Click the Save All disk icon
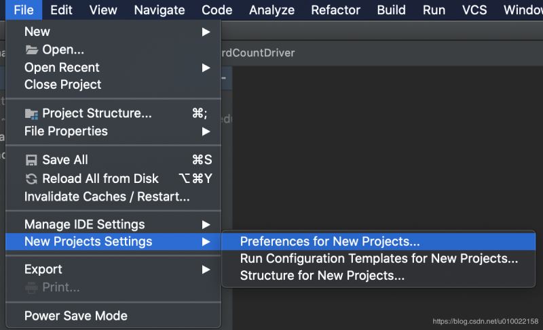This screenshot has width=543, height=330. point(31,160)
